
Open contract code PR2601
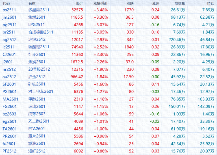click(x=10, y=136)
